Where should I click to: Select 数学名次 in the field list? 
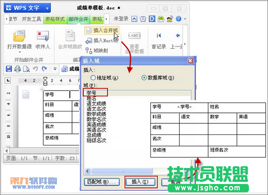96,119
